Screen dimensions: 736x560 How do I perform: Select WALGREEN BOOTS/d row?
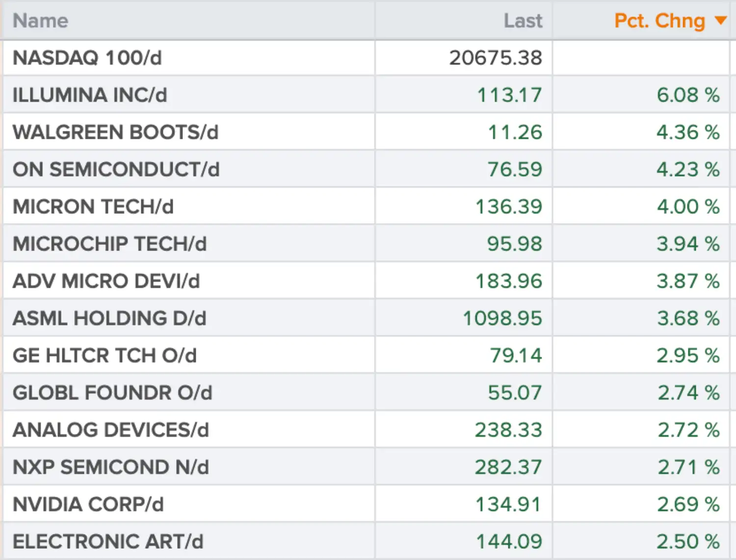367,132
